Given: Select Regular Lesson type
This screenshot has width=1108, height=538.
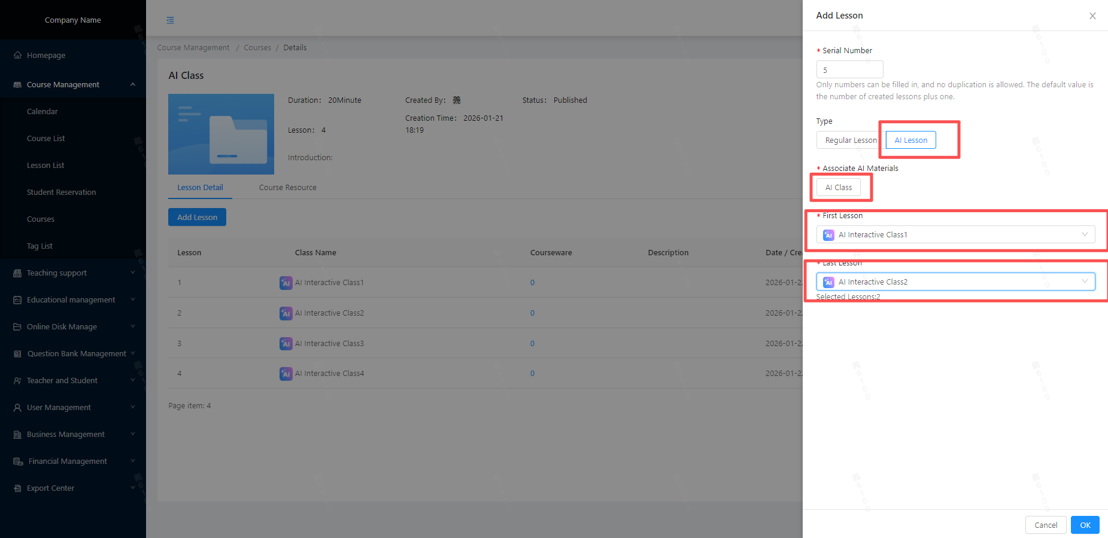Looking at the screenshot, I should 850,140.
